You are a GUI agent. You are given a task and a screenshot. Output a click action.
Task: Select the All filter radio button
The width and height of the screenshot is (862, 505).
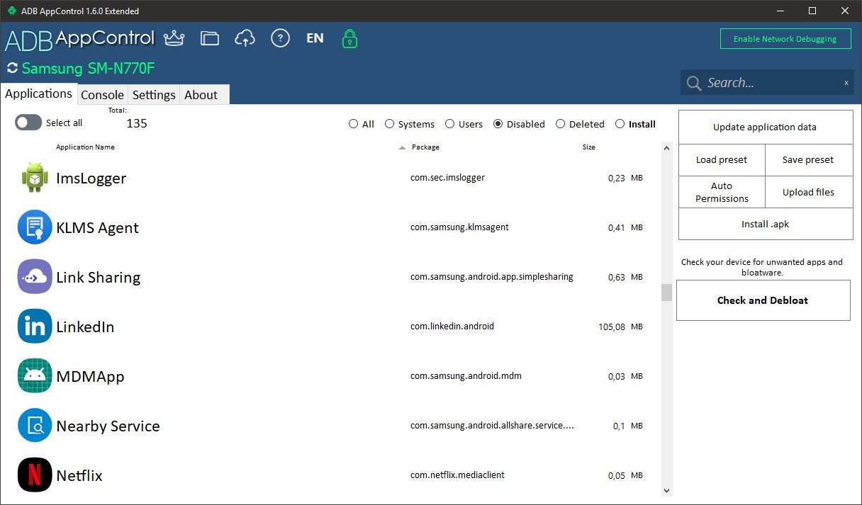pyautogui.click(x=353, y=124)
